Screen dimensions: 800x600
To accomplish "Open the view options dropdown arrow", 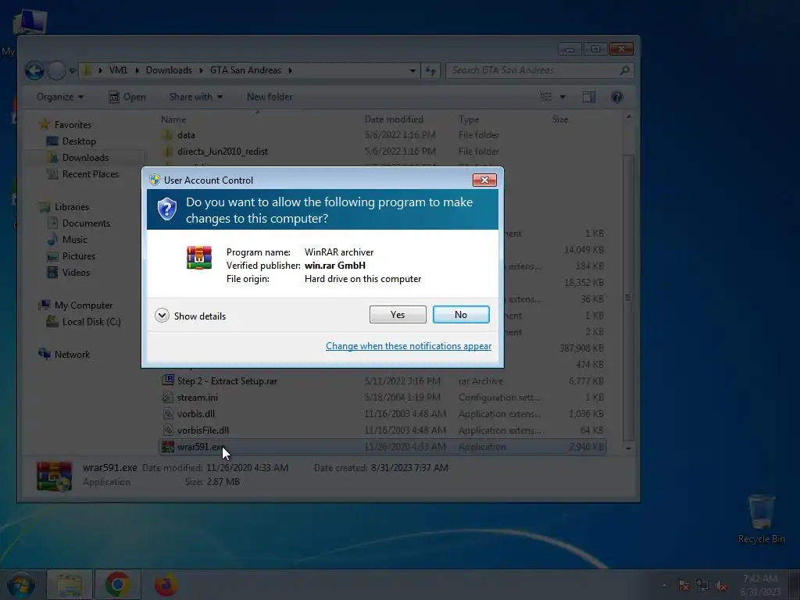I will [x=562, y=97].
